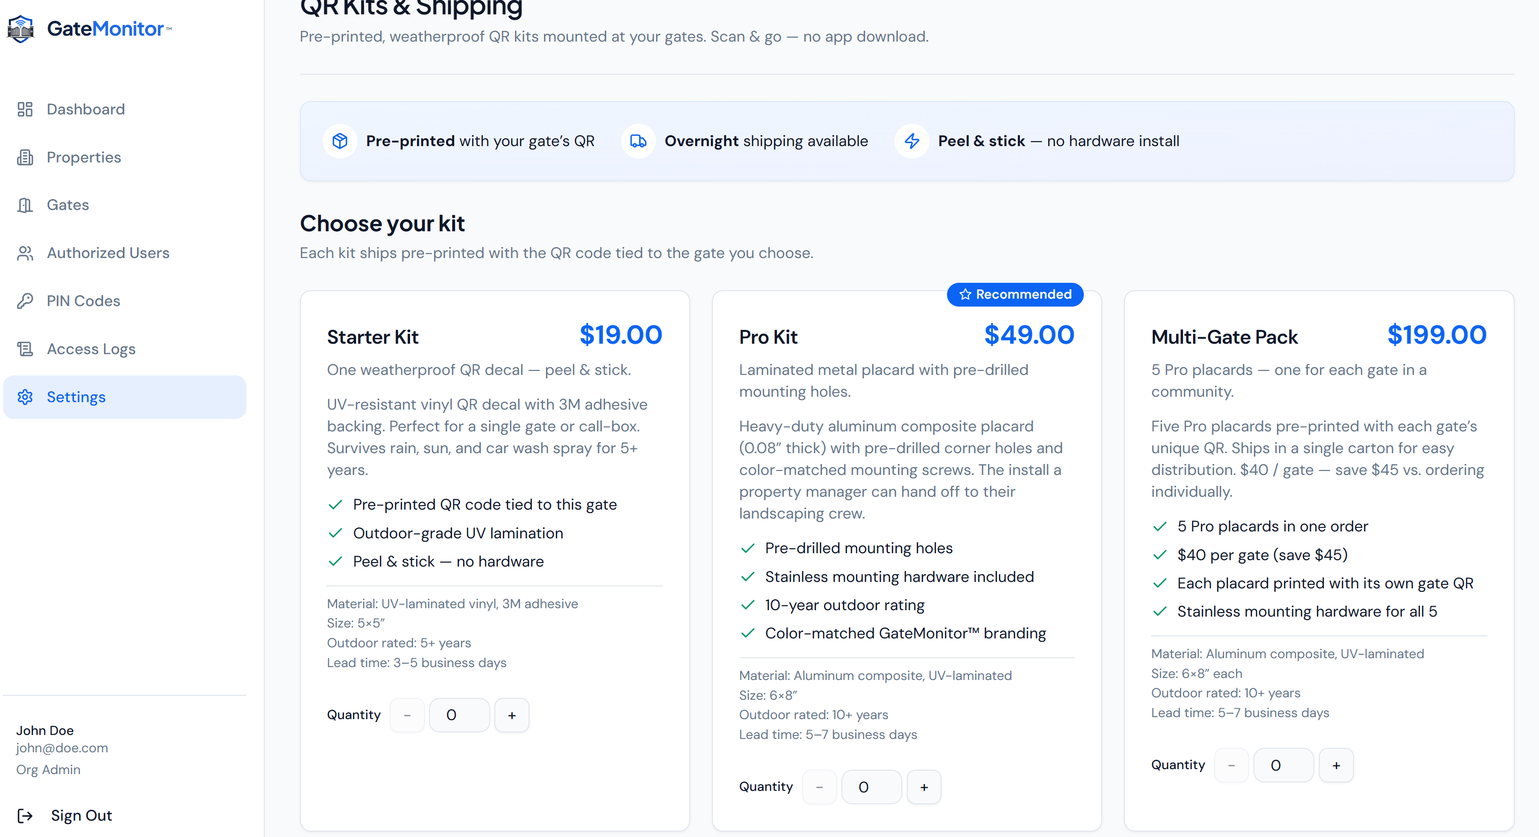This screenshot has width=1539, height=837.
Task: Click the Gates door icon
Action: 25,205
